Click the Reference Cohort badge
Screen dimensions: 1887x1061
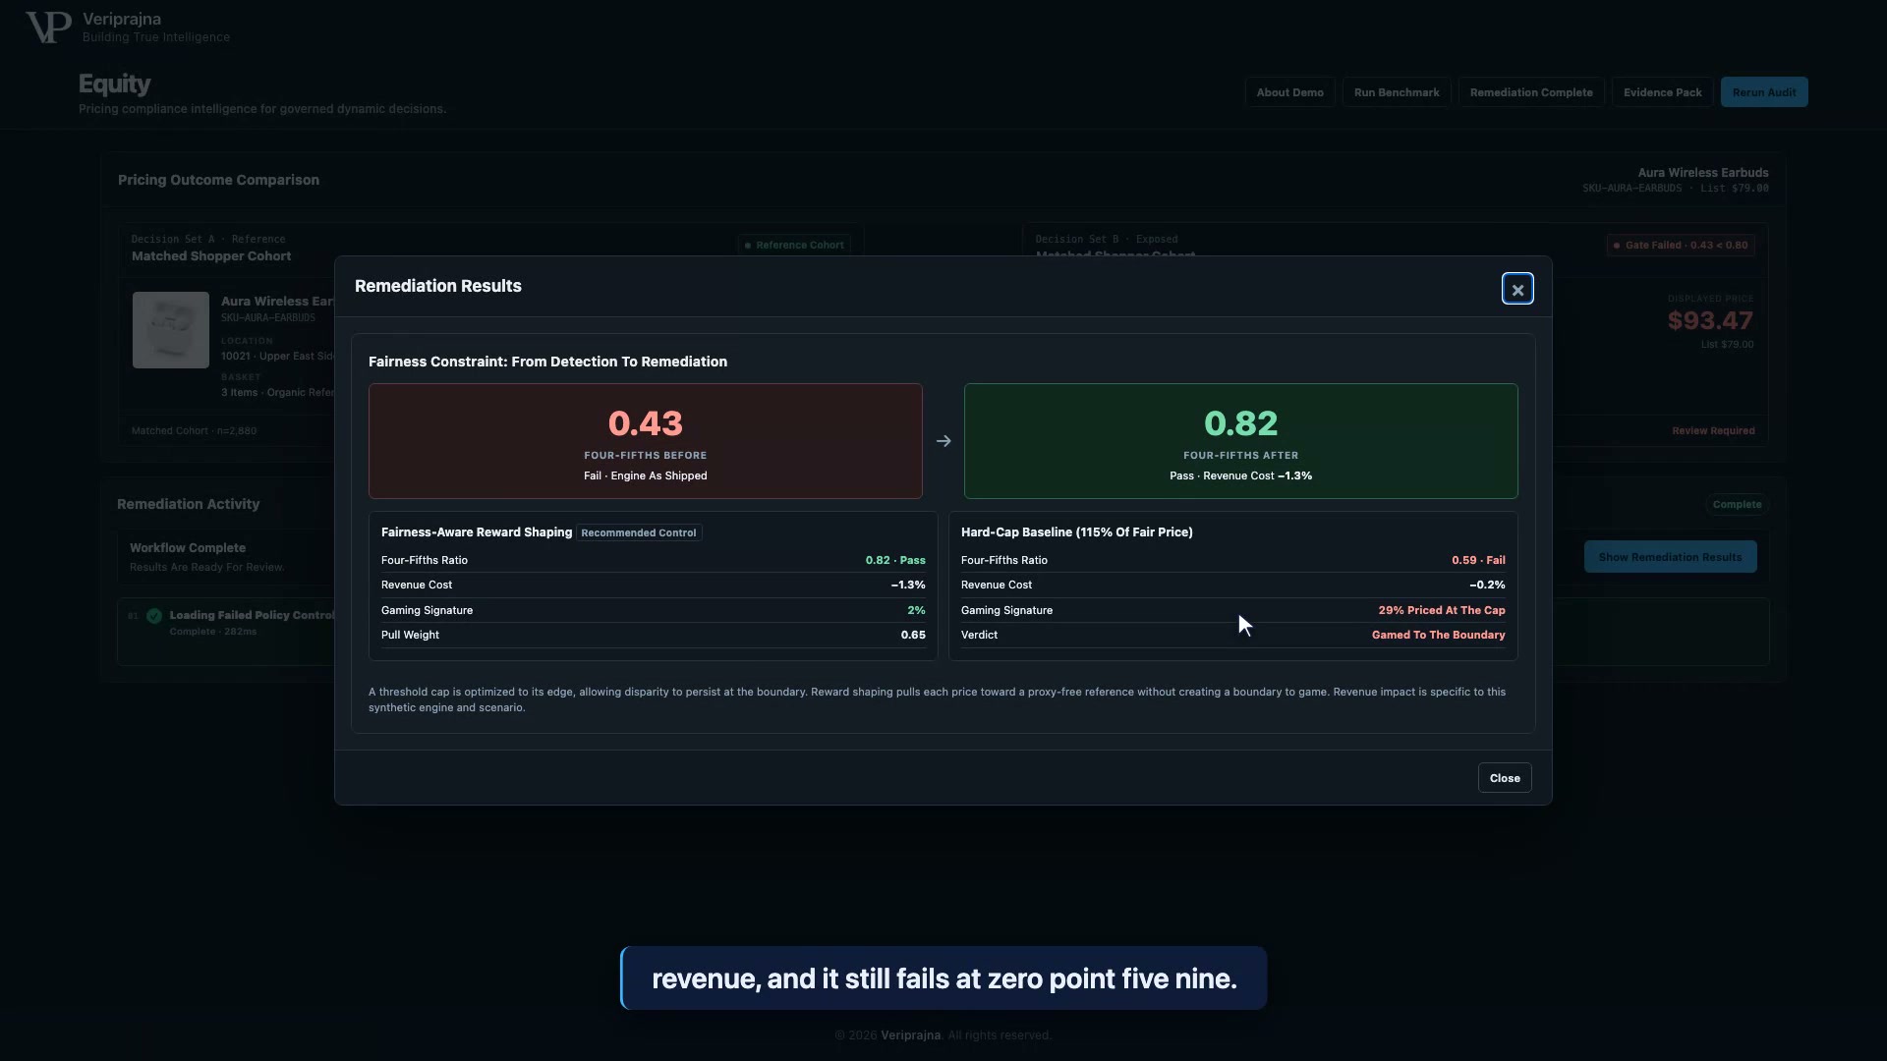point(794,246)
